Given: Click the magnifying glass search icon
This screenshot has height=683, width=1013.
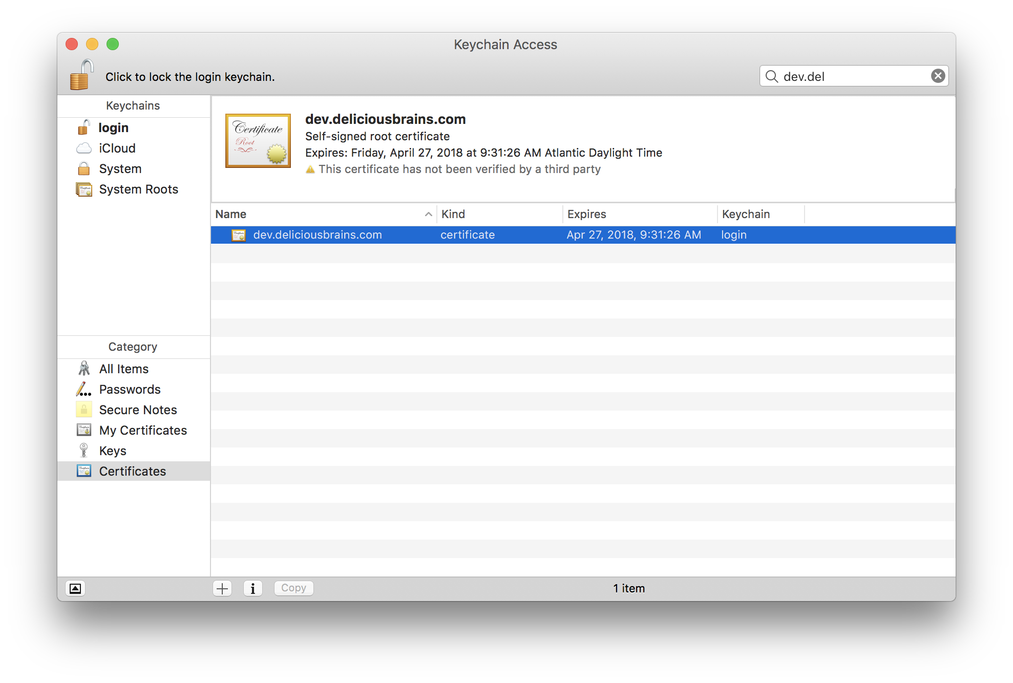Looking at the screenshot, I should coord(771,76).
